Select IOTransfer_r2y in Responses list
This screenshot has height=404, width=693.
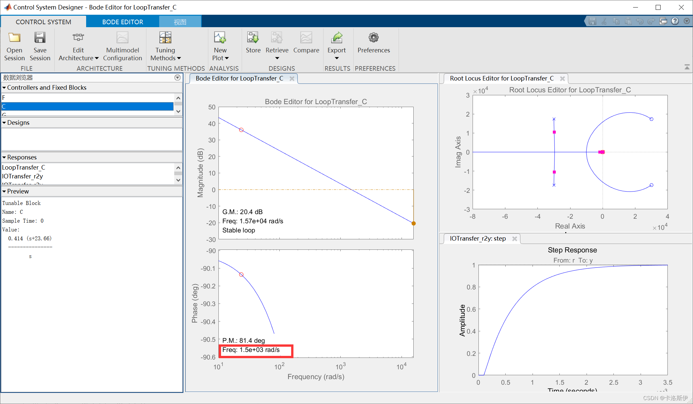pos(23,176)
